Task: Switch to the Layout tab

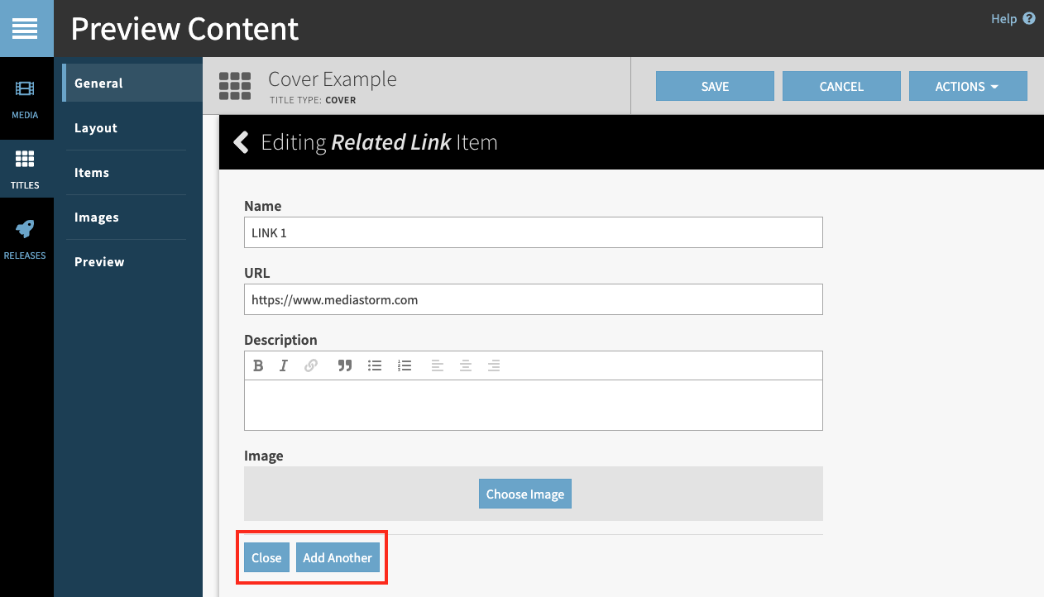Action: (x=96, y=127)
